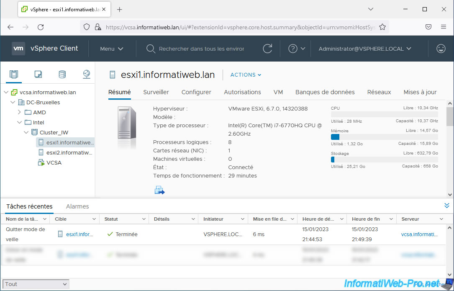This screenshot has width=454, height=291.
Task: Click the smiley feedback icon
Action: [441, 49]
